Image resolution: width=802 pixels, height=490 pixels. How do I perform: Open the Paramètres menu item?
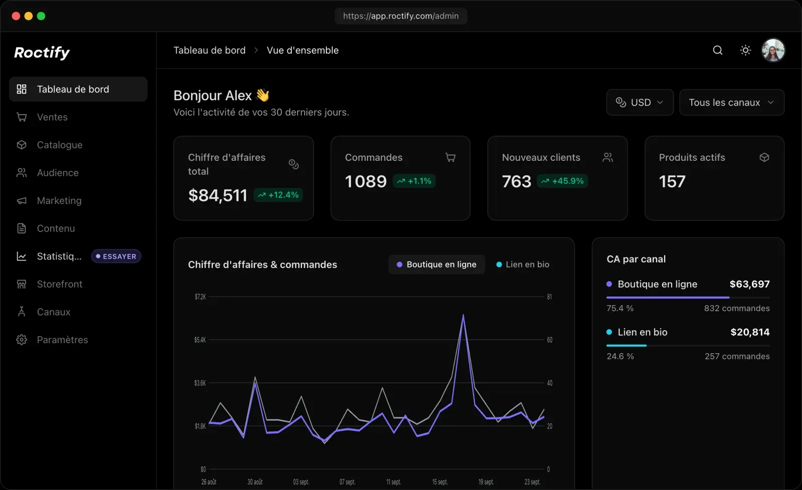pyautogui.click(x=78, y=340)
